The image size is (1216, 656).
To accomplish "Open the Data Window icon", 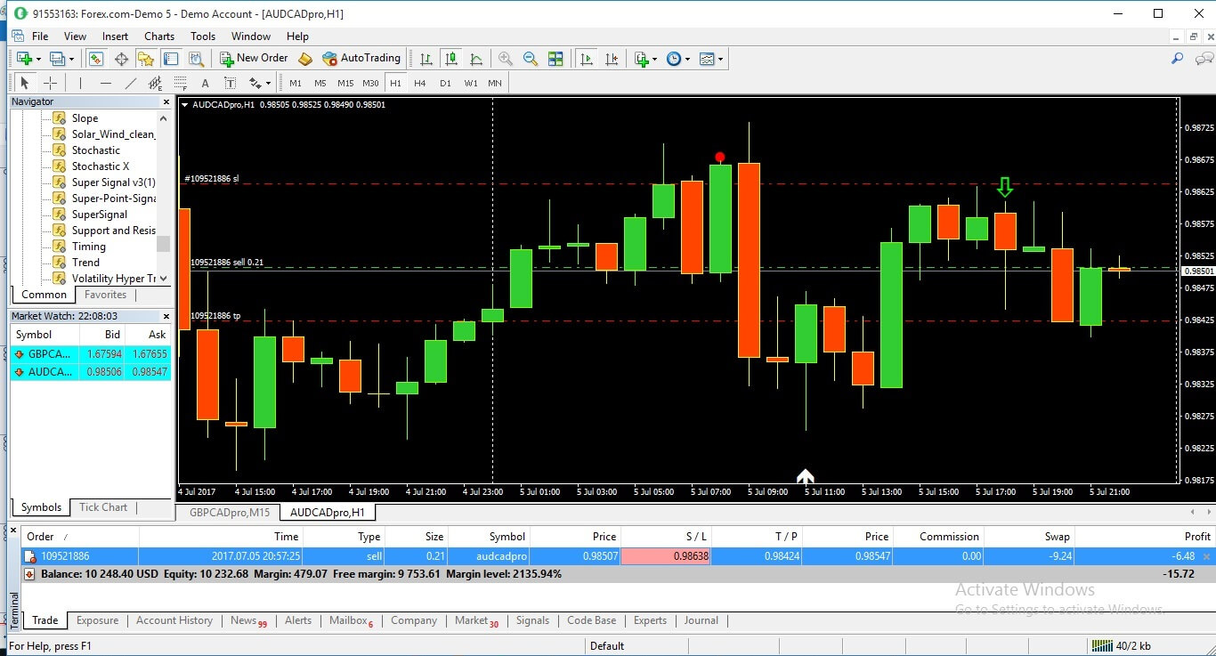I will (x=121, y=59).
